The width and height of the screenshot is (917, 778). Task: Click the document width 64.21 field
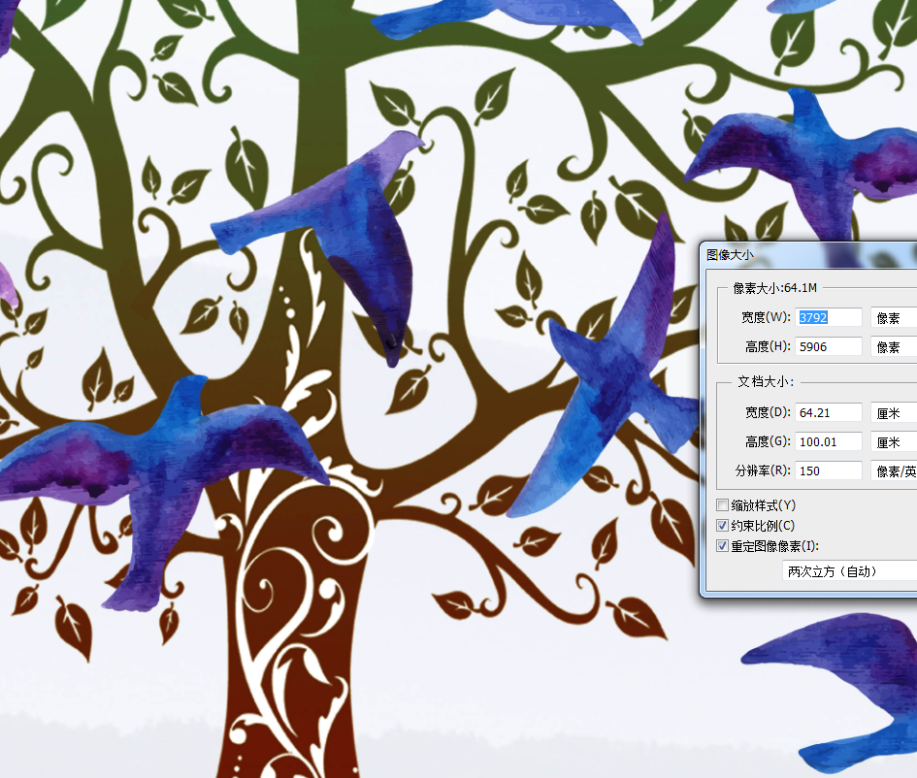click(828, 412)
